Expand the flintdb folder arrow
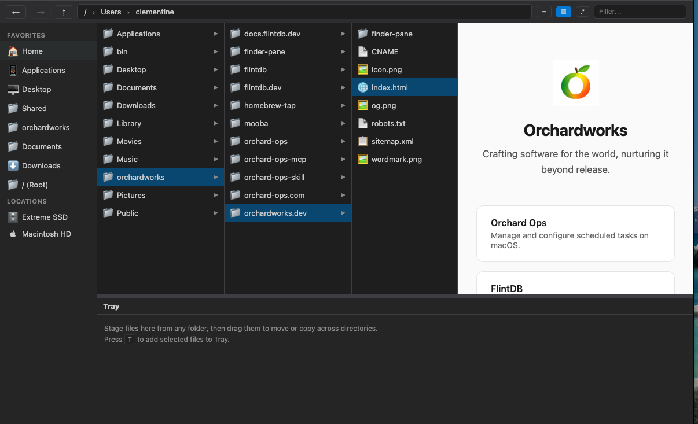This screenshot has height=424, width=698. [x=343, y=70]
